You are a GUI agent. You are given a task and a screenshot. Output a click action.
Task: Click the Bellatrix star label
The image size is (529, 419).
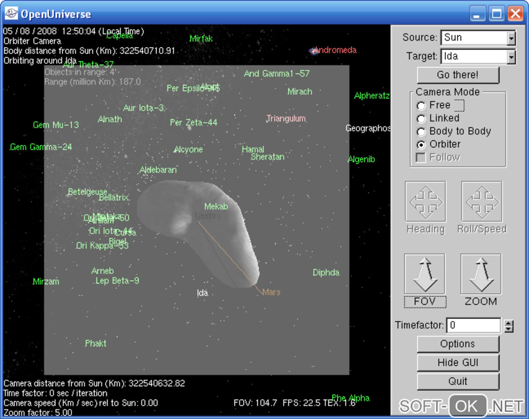[x=115, y=198]
